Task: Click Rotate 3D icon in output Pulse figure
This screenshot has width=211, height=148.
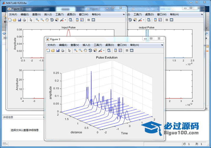Action: click(x=130, y=20)
